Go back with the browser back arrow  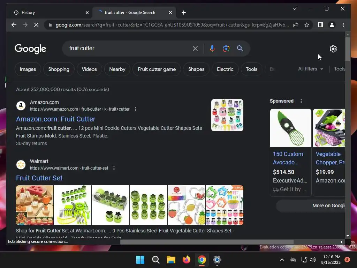[x=14, y=25]
